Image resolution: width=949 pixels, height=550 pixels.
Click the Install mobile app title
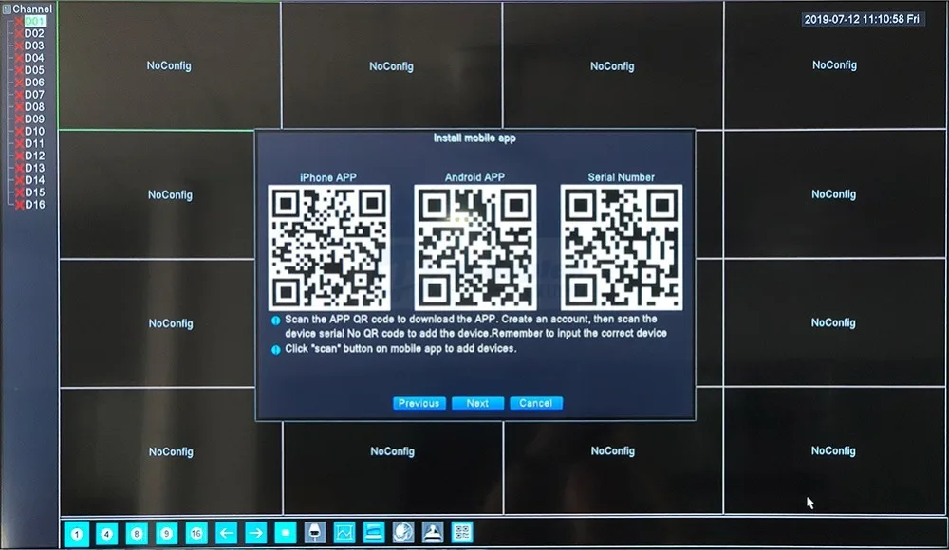point(474,137)
